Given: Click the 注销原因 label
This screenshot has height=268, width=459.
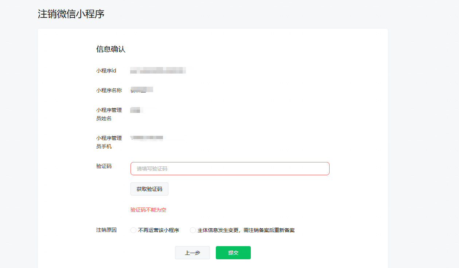Looking at the screenshot, I should (x=106, y=230).
